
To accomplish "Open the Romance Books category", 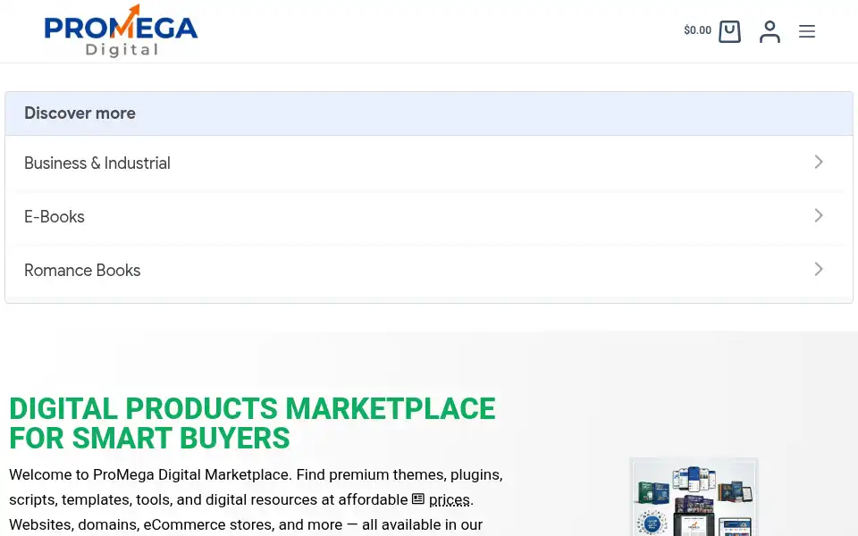I will (429, 270).
